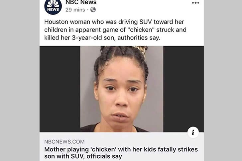Screen dimensions: 242x161
Task: Click headline line 'son with SUV, officials say'
Action: click(83, 156)
